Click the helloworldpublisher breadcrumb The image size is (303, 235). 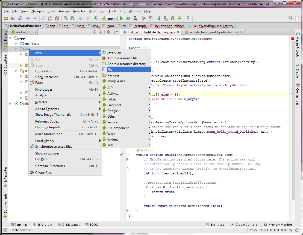[x=167, y=26]
